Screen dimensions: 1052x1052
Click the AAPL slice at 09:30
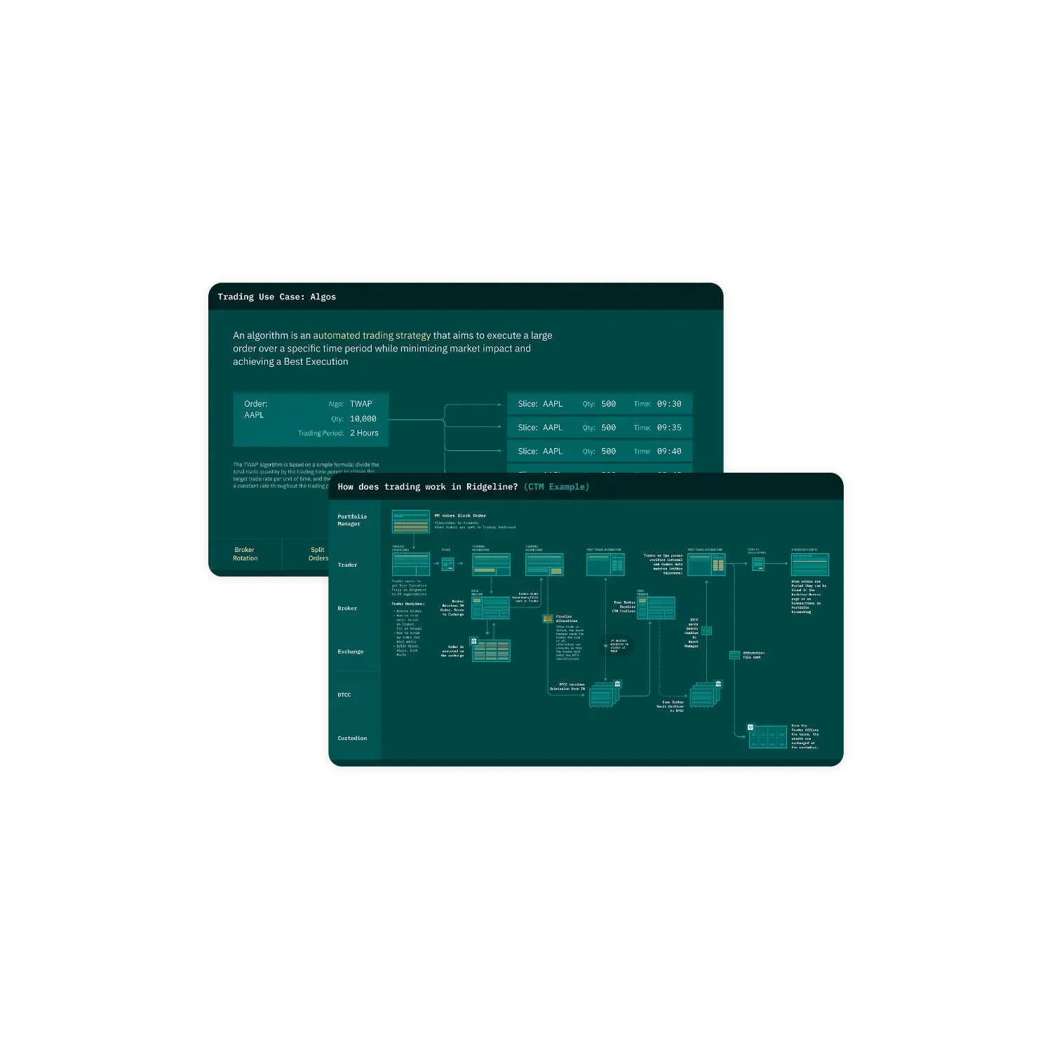600,404
